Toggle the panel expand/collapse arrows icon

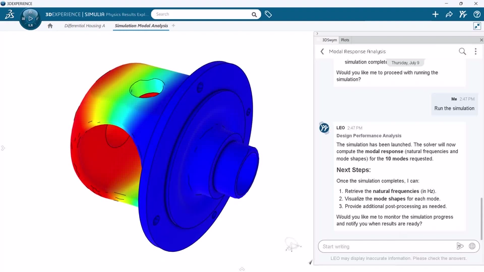click(477, 26)
